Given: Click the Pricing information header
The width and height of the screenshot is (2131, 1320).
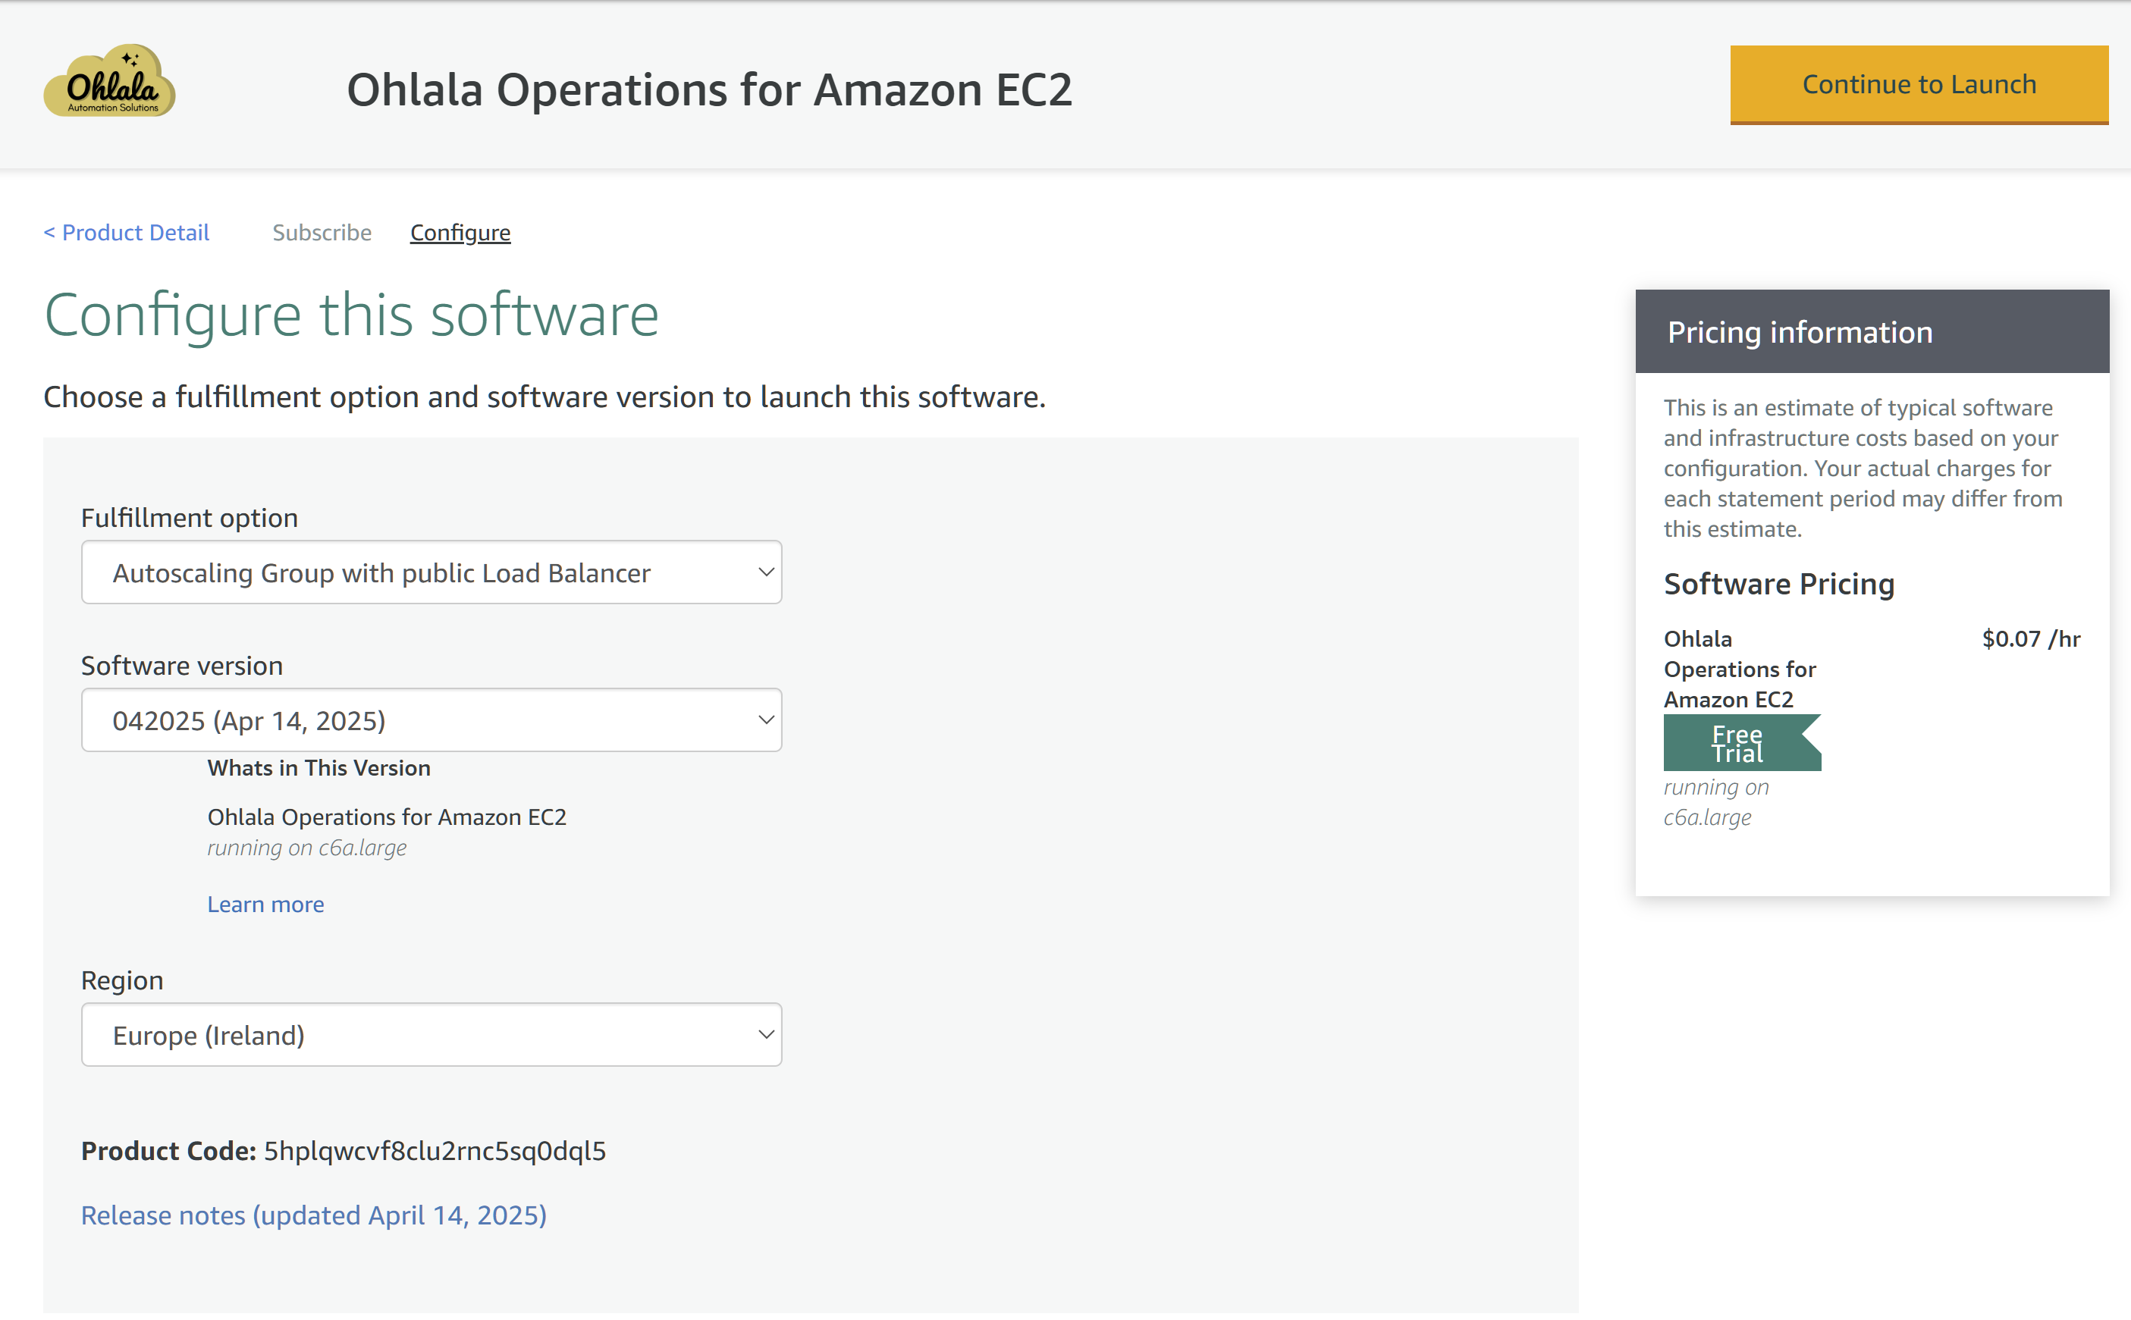Looking at the screenshot, I should point(1872,332).
